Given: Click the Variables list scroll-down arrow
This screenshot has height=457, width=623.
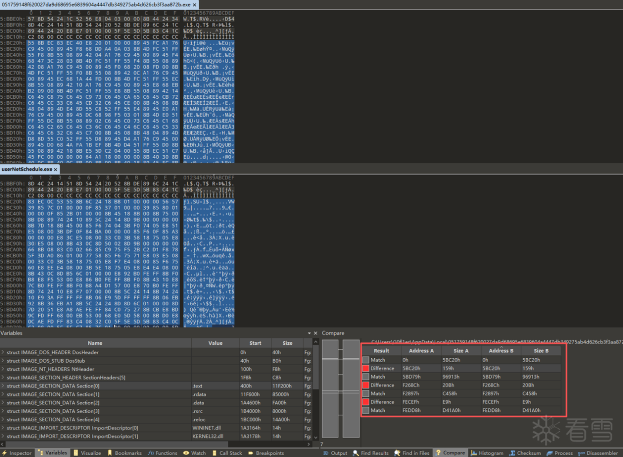Looking at the screenshot, I should (x=316, y=437).
